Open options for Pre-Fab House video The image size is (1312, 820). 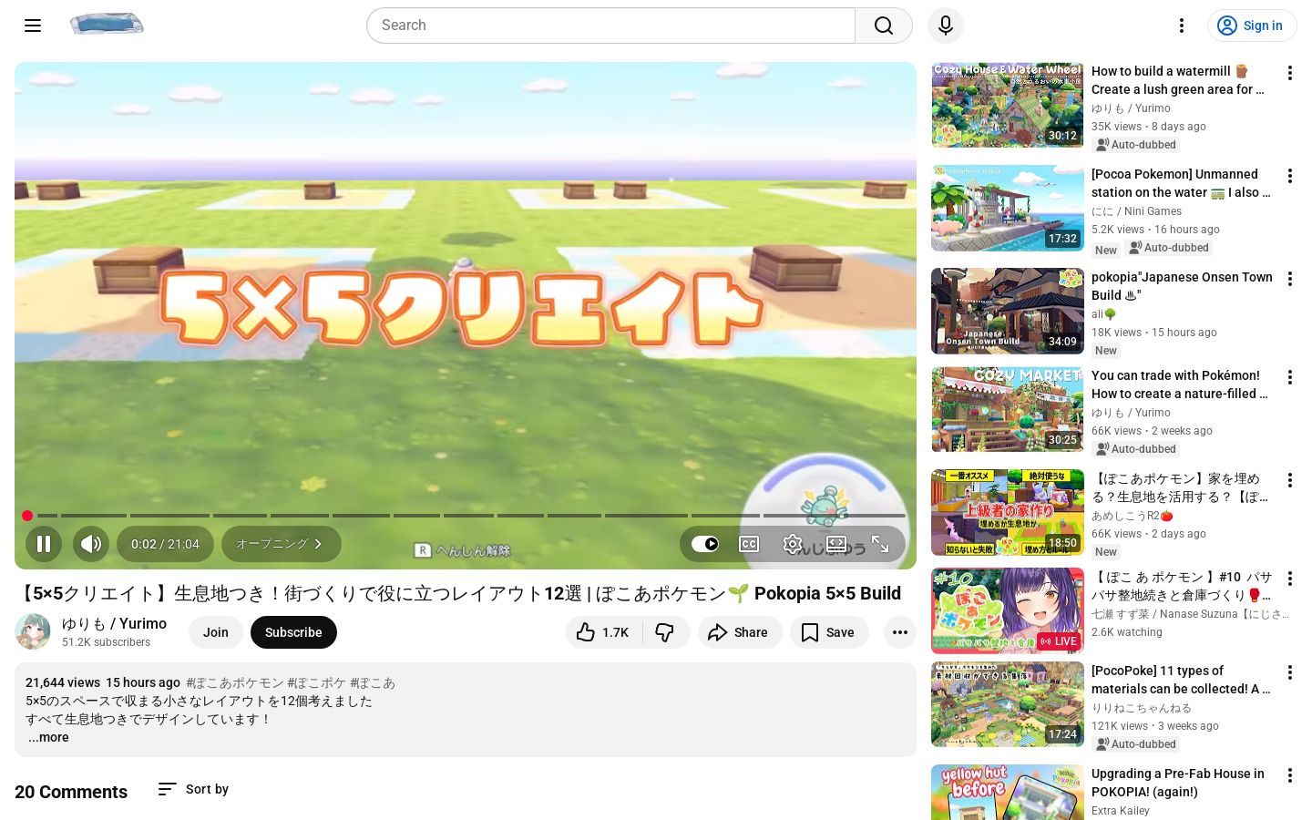(x=1290, y=775)
